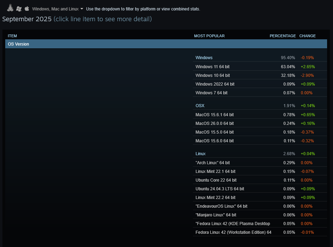Select the Windows category row
Screen dimensions: 333x247
pyautogui.click(x=260, y=58)
